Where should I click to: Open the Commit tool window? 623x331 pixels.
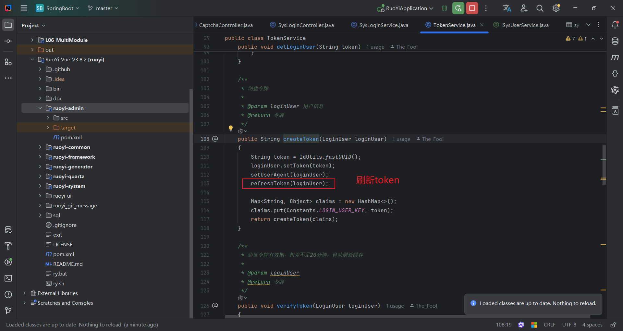[x=8, y=41]
